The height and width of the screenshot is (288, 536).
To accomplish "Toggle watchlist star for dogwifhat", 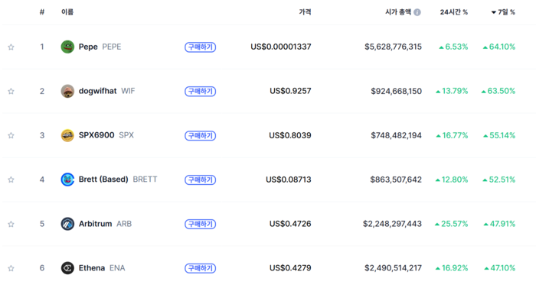I will (x=11, y=91).
